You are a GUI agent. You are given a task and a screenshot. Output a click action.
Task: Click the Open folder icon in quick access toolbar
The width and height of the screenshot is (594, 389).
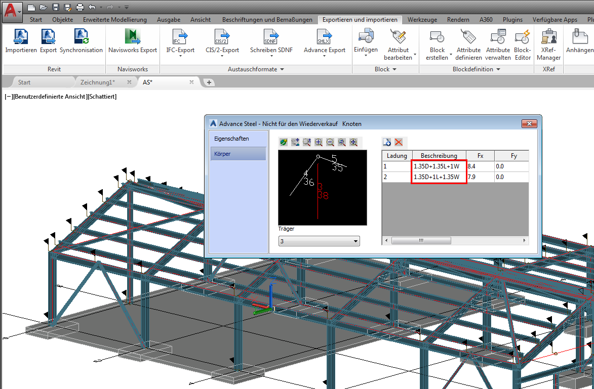(x=43, y=7)
